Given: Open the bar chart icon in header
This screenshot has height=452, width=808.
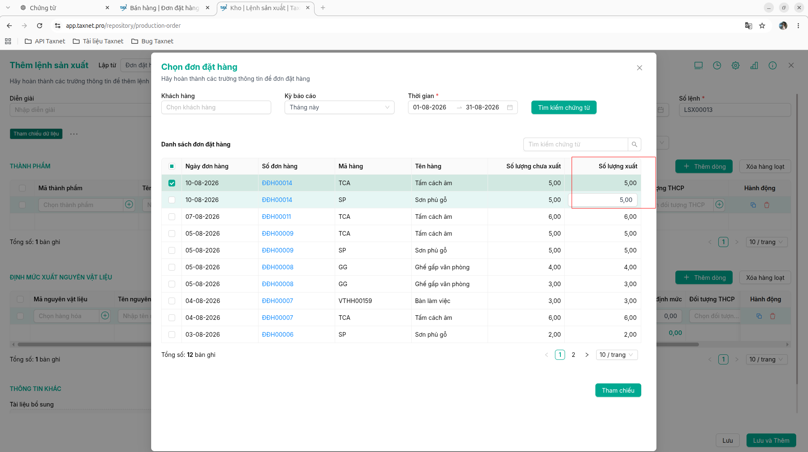Looking at the screenshot, I should click(754, 65).
